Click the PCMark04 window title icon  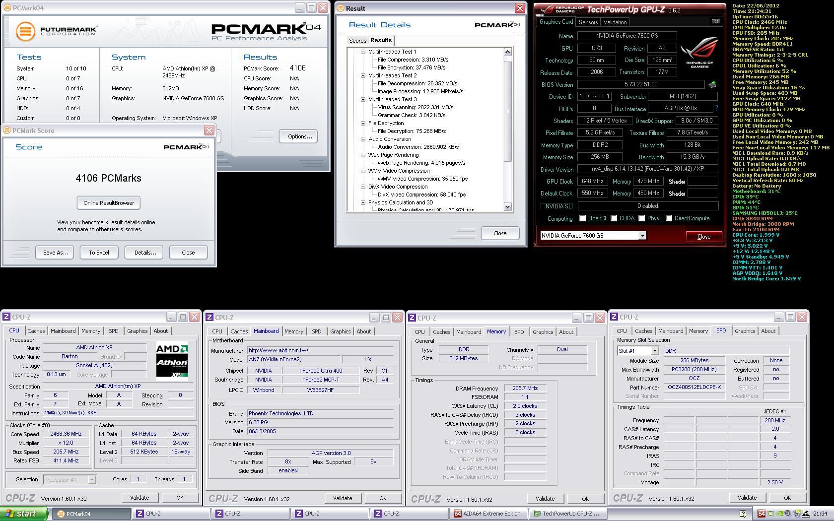[x=7, y=8]
